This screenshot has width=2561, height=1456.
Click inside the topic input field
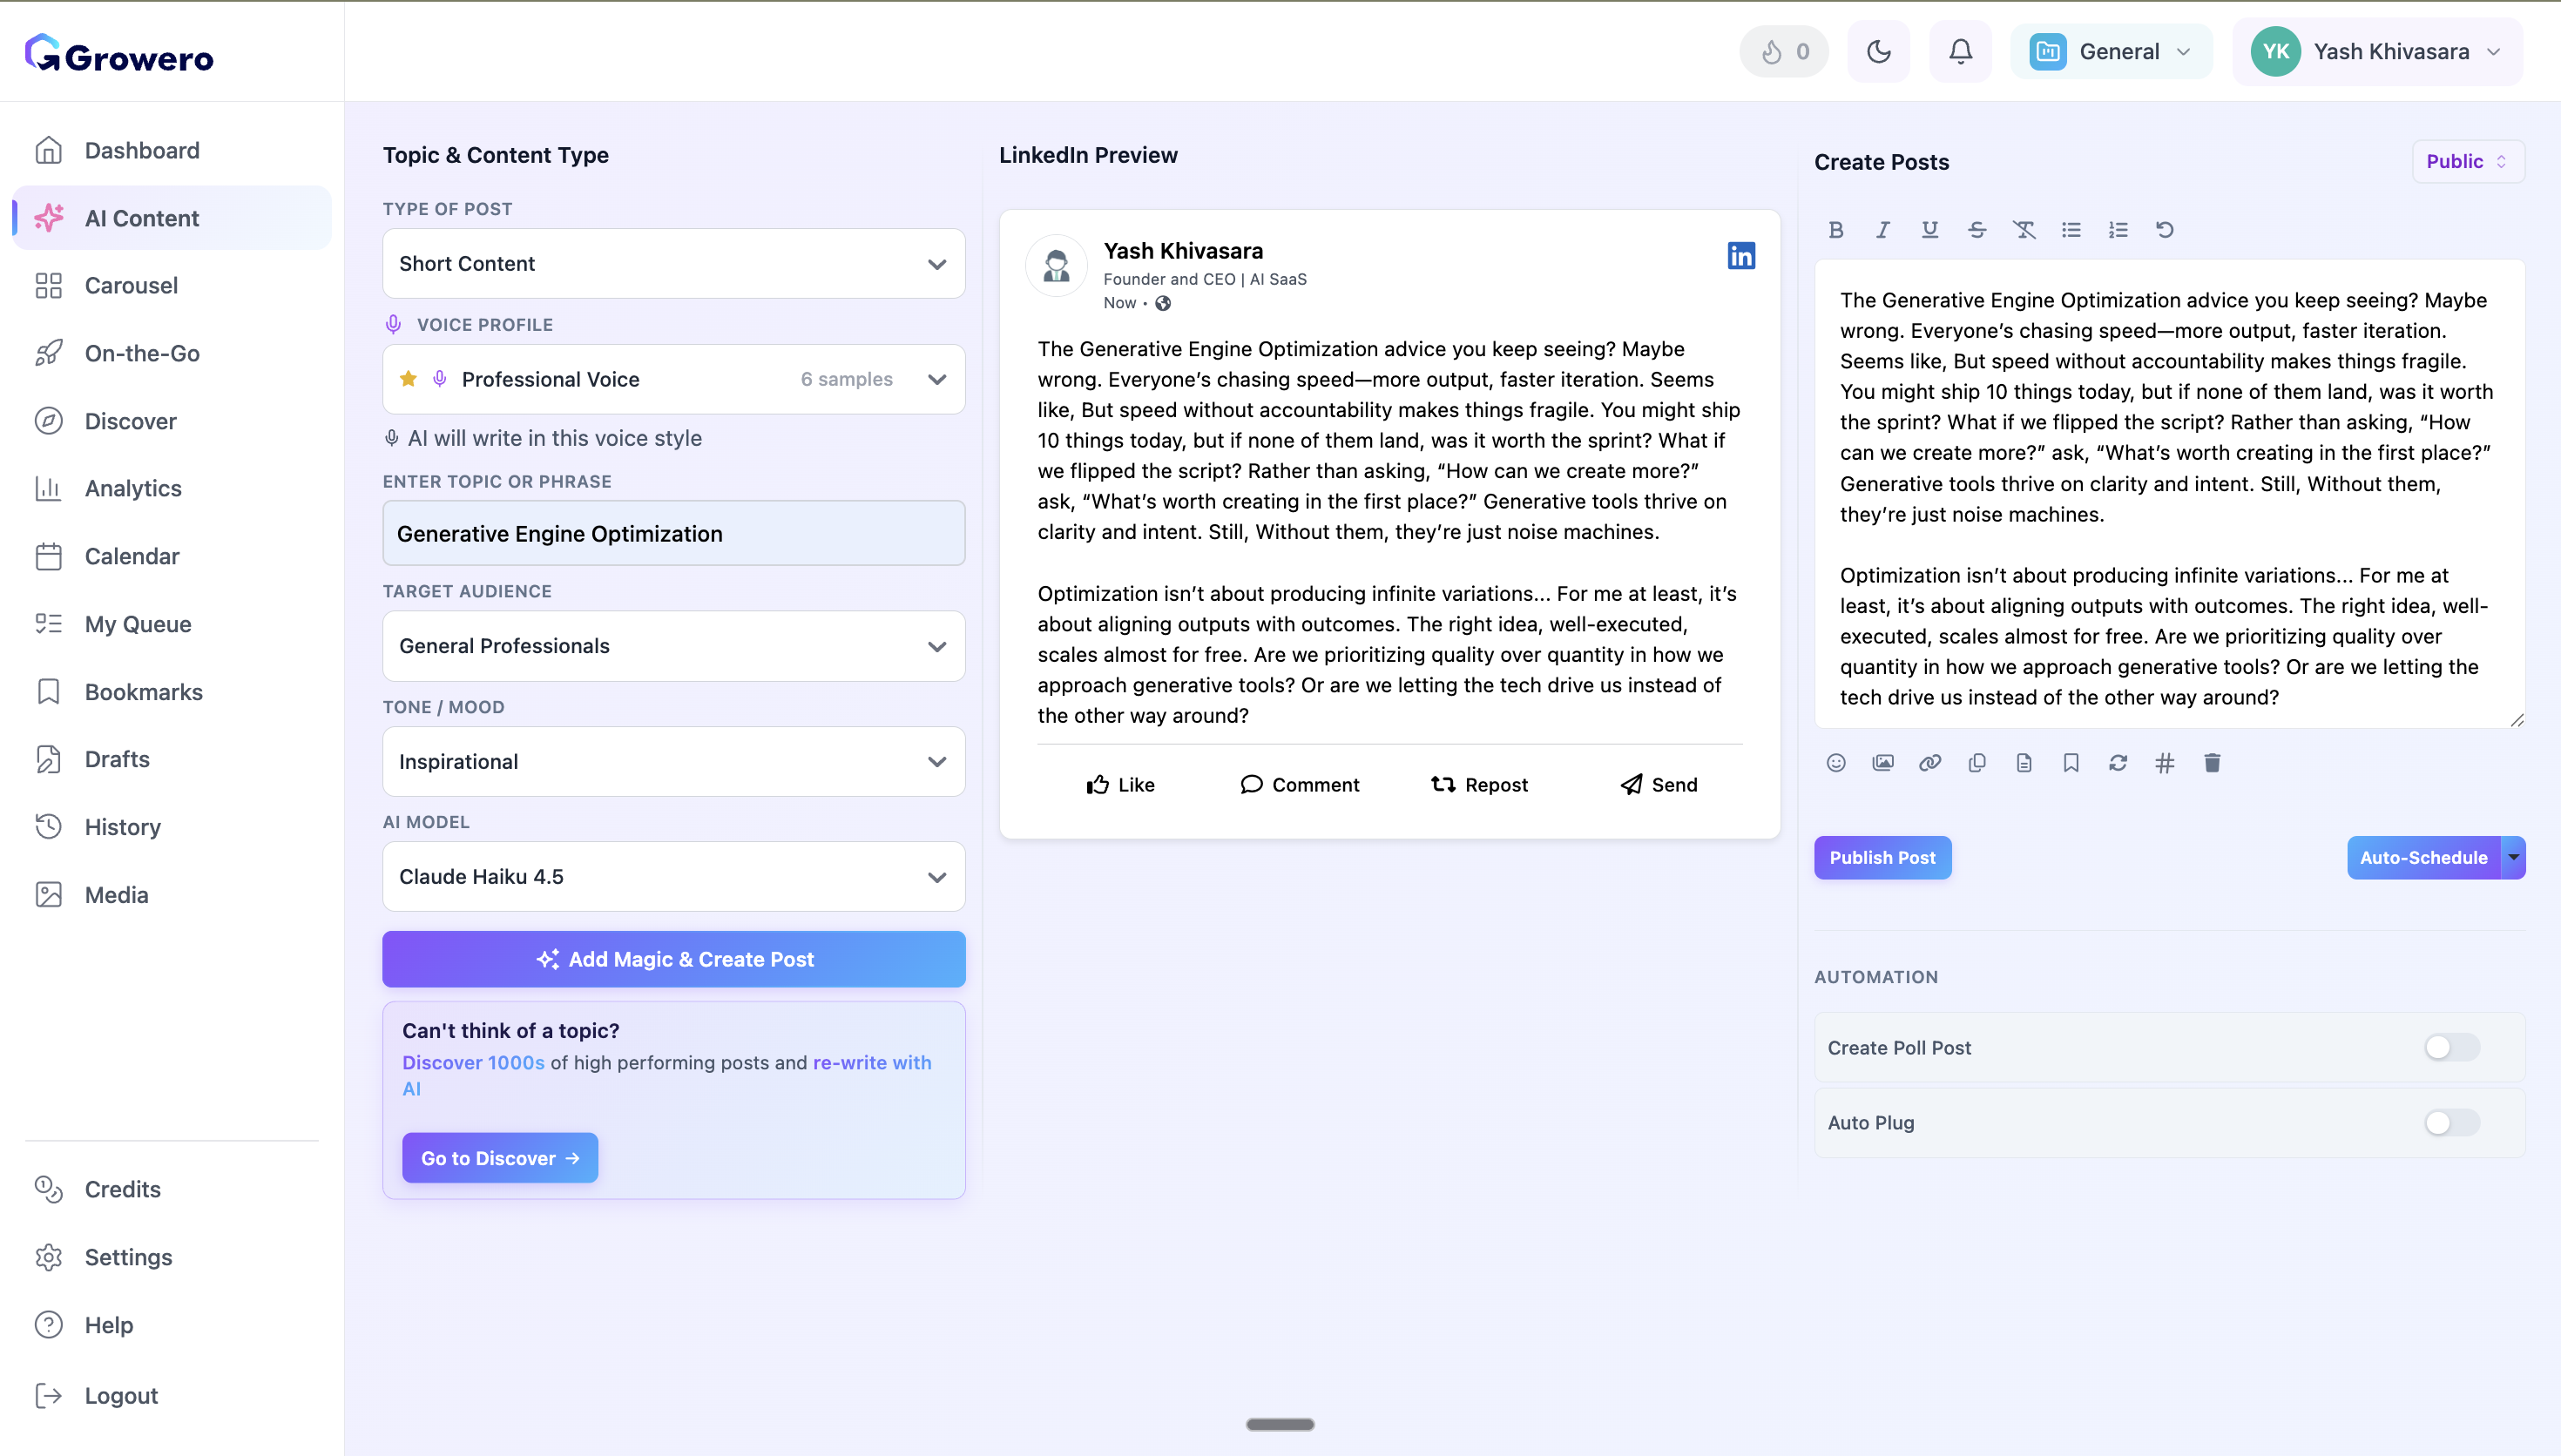pos(673,533)
